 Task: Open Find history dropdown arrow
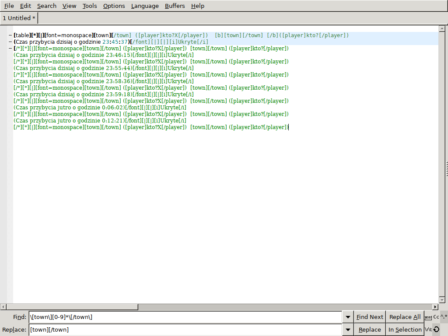(x=348, y=317)
